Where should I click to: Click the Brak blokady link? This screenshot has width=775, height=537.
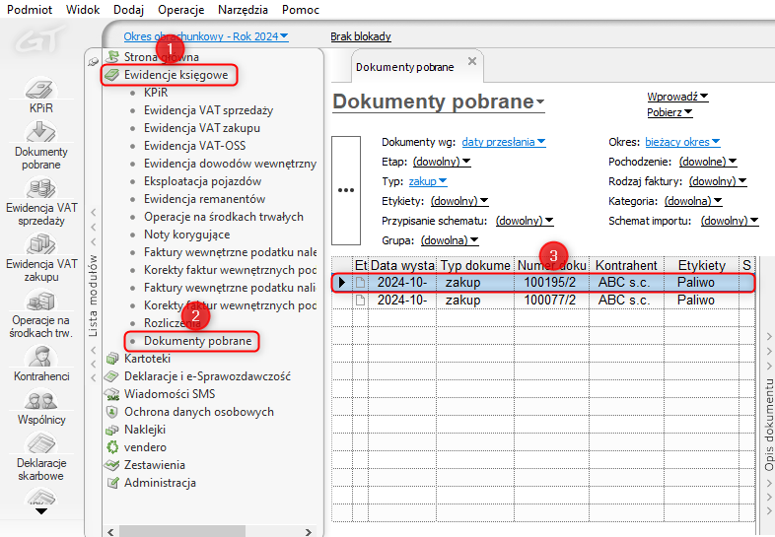[360, 36]
